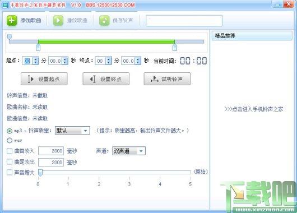
Task: Click 设置终点 set end point button
Action: [x=106, y=79]
